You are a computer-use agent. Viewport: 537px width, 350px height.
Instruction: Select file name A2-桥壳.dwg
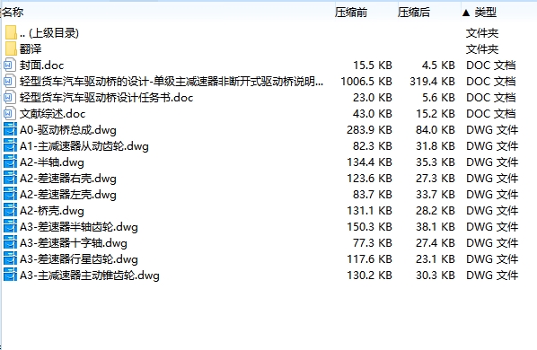[x=52, y=210]
